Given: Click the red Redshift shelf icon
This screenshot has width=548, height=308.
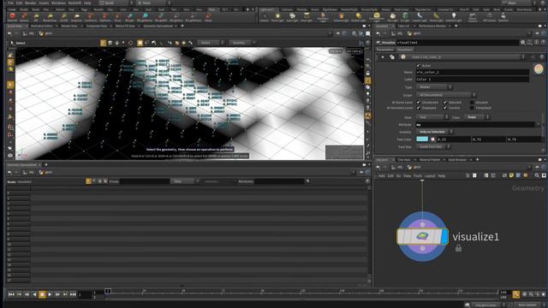Looking at the screenshot, I should pyautogui.click(x=12, y=17).
